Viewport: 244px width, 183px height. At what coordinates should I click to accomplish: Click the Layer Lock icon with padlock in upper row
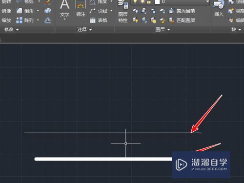pyautogui.click(x=163, y=11)
